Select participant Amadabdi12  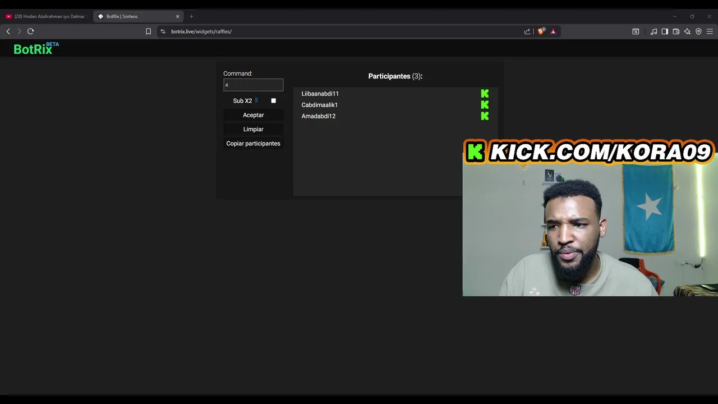click(x=318, y=116)
